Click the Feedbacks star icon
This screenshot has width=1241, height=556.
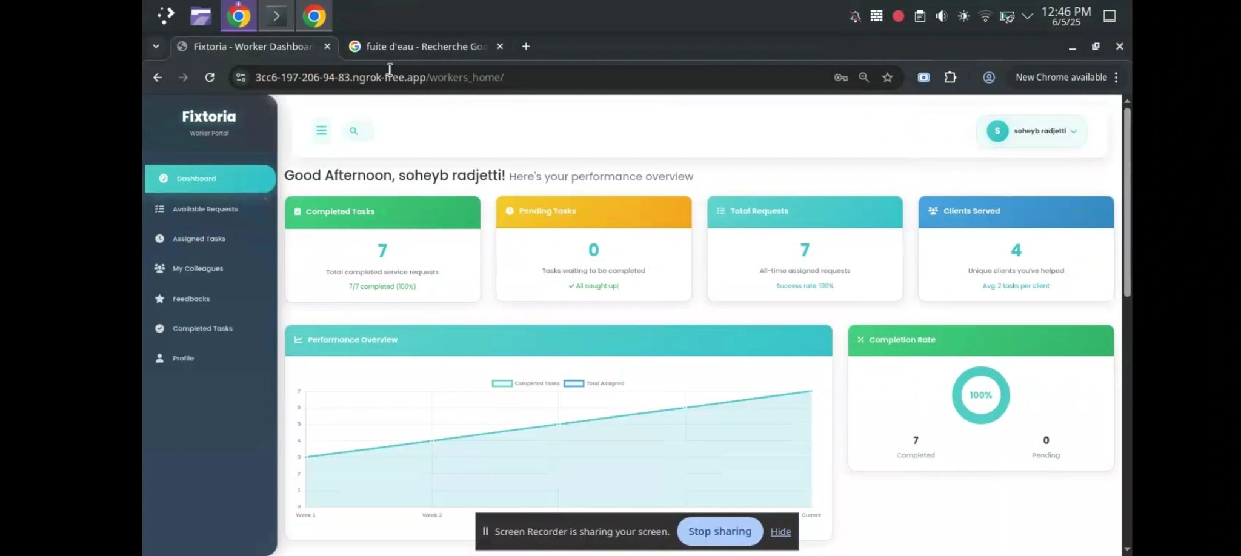pos(159,299)
